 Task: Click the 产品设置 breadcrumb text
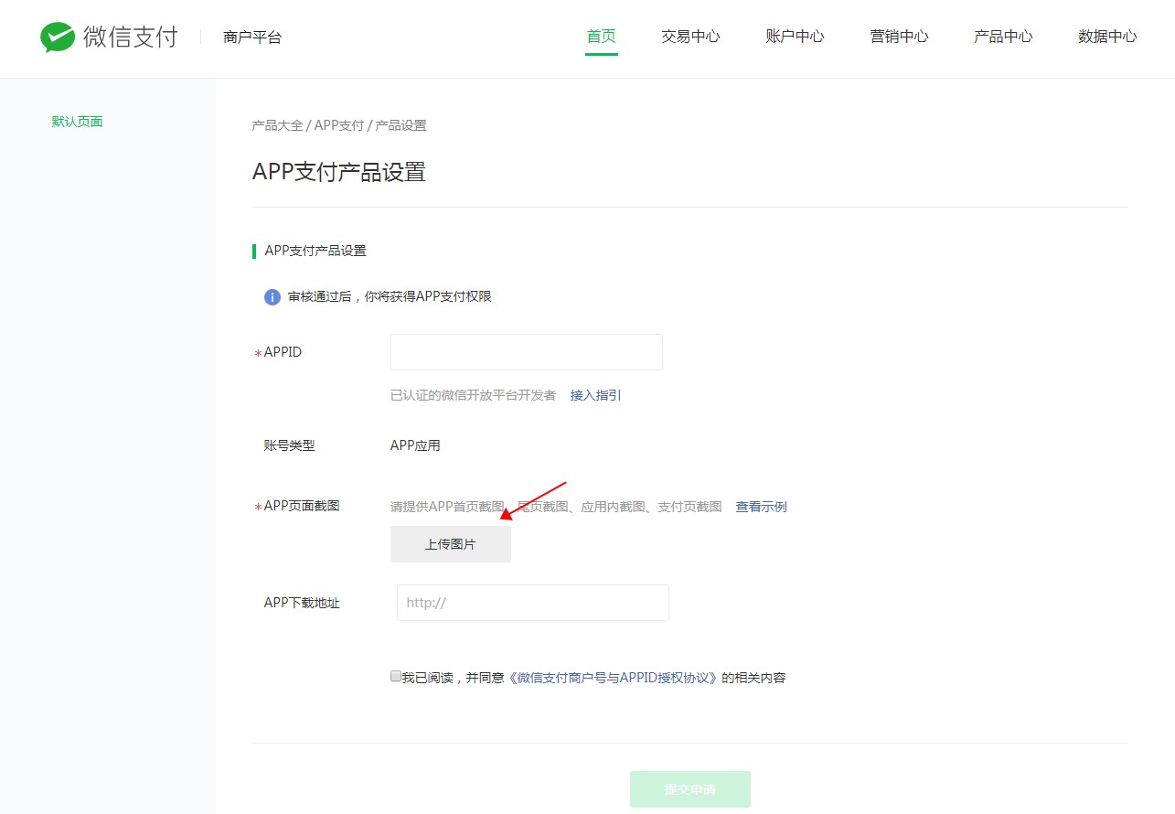[x=401, y=125]
